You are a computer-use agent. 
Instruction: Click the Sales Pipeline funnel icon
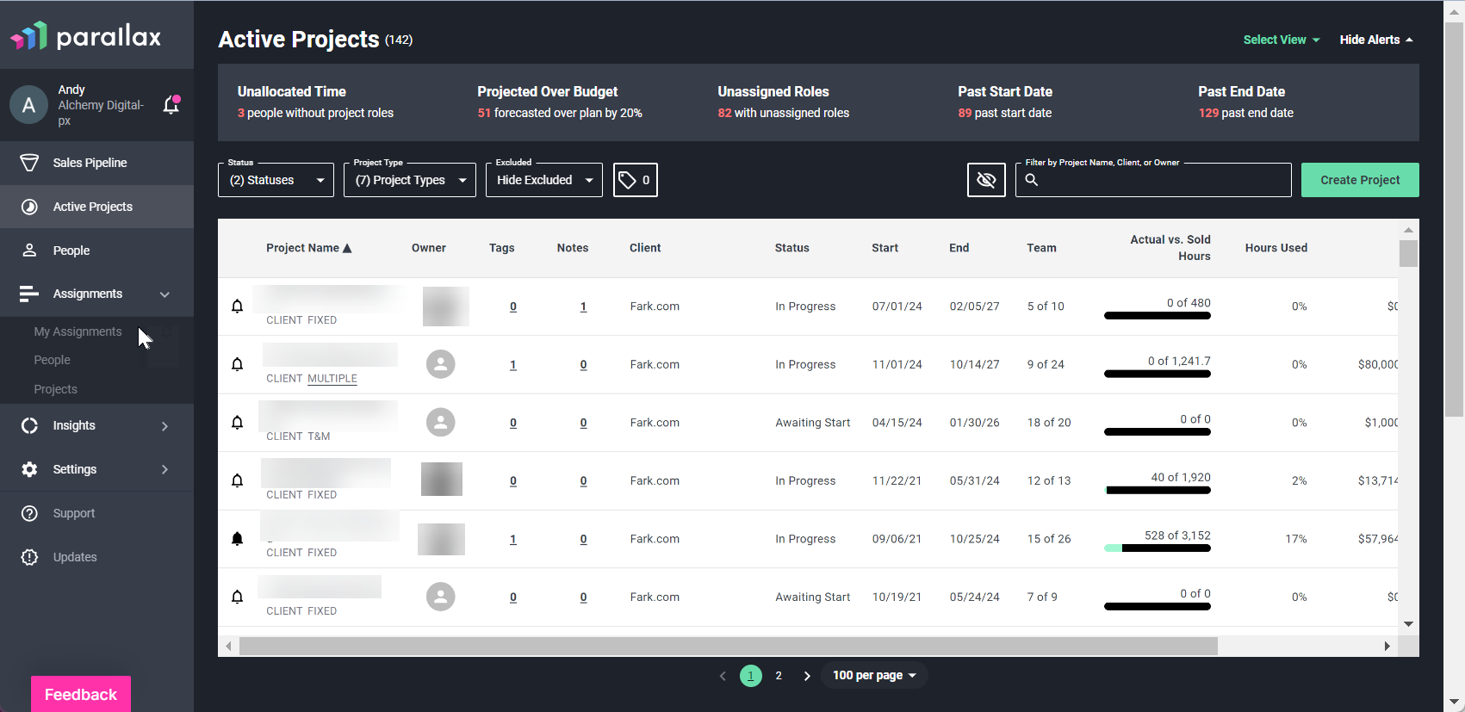pyautogui.click(x=29, y=163)
